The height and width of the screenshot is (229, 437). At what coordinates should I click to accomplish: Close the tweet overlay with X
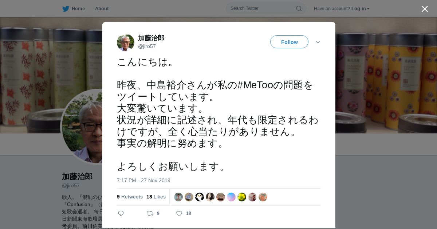425,9
